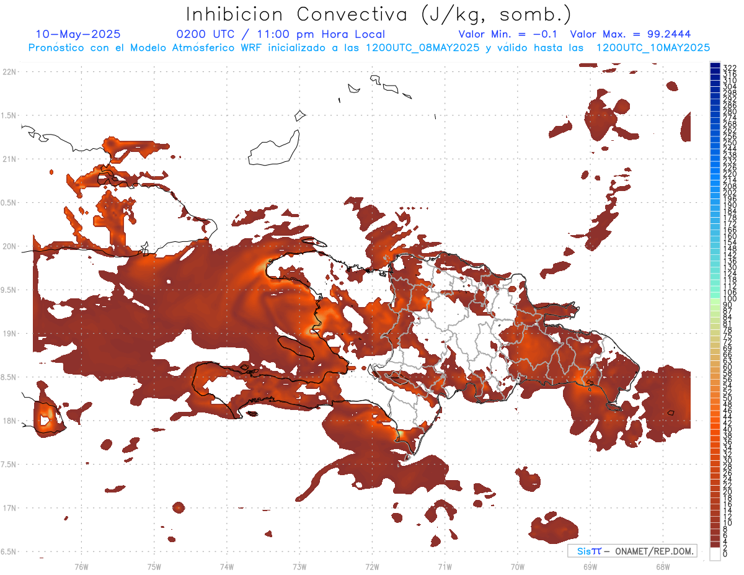Screen dimensions: 744x575
Task: Click the '1.5N' latitude label
Action: point(9,115)
